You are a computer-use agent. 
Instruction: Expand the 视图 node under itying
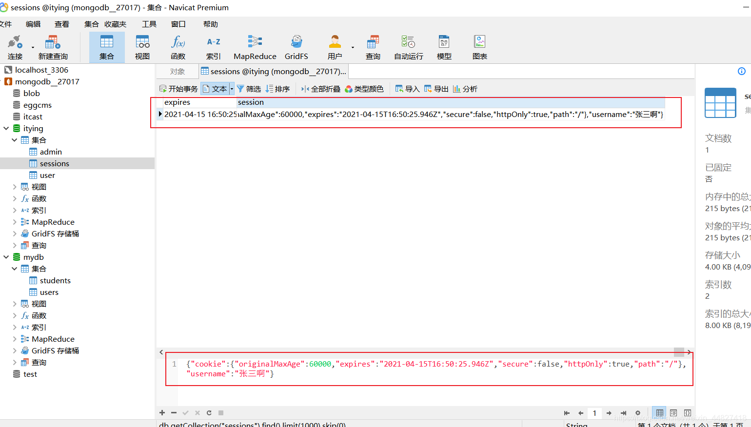[x=15, y=187]
